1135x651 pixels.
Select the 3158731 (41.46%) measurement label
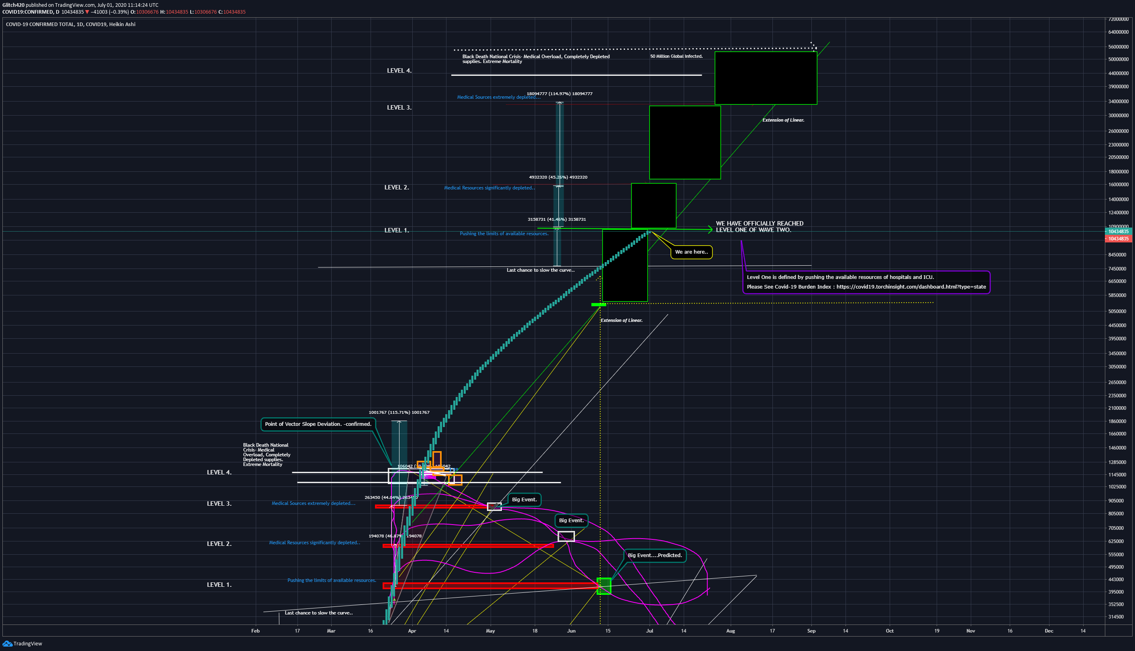point(557,219)
